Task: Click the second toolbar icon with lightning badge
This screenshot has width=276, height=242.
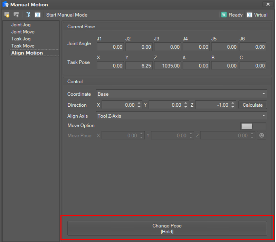Action: (x=16, y=15)
